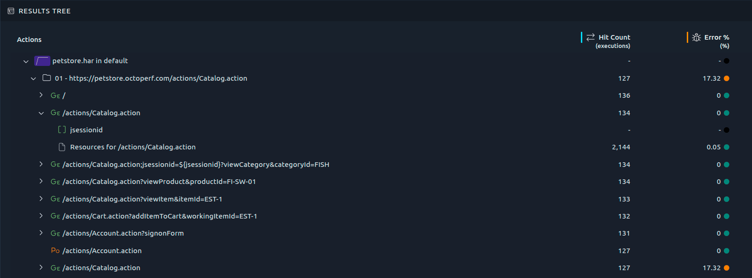Click green status dot of GET / row
The image size is (752, 278).
(x=727, y=95)
